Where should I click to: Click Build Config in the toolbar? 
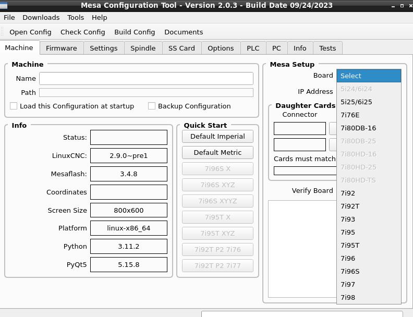pyautogui.click(x=135, y=32)
